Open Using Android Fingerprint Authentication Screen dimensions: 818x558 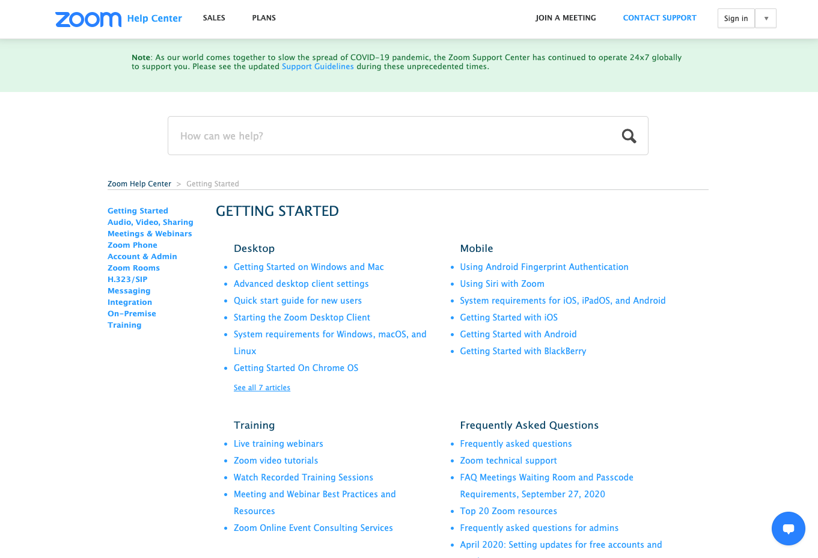(x=544, y=267)
